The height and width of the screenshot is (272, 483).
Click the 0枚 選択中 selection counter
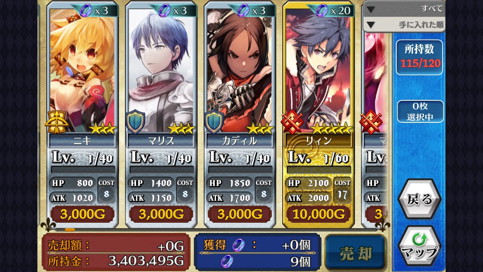(x=420, y=111)
